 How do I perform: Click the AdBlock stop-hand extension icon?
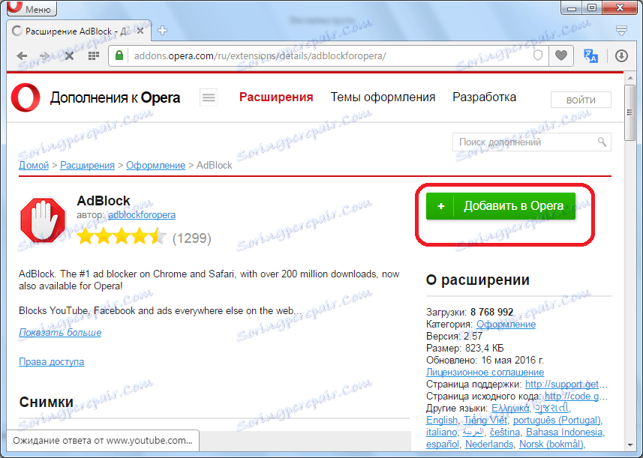(43, 219)
